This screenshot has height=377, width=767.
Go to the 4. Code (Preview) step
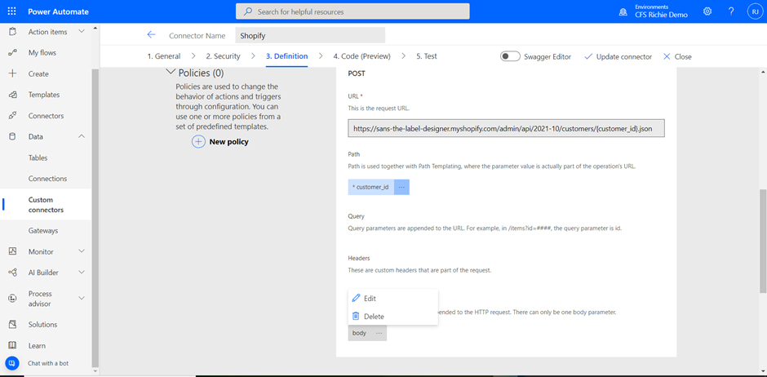[x=362, y=56]
